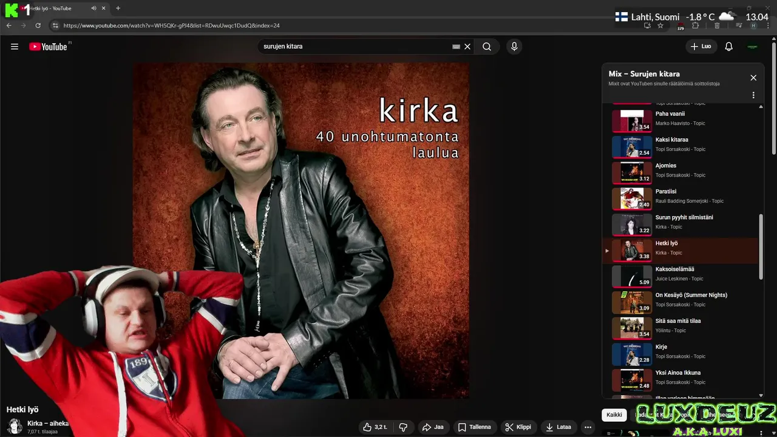Image resolution: width=777 pixels, height=437 pixels.
Task: Open site info icon in address bar
Action: pyautogui.click(x=55, y=25)
